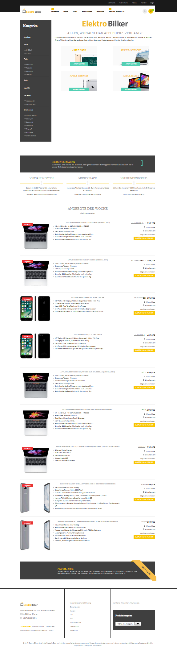This screenshot has width=177, height=651.
Task: Click the Elektro Bilker logo in navigation bar
Action: [32, 11]
